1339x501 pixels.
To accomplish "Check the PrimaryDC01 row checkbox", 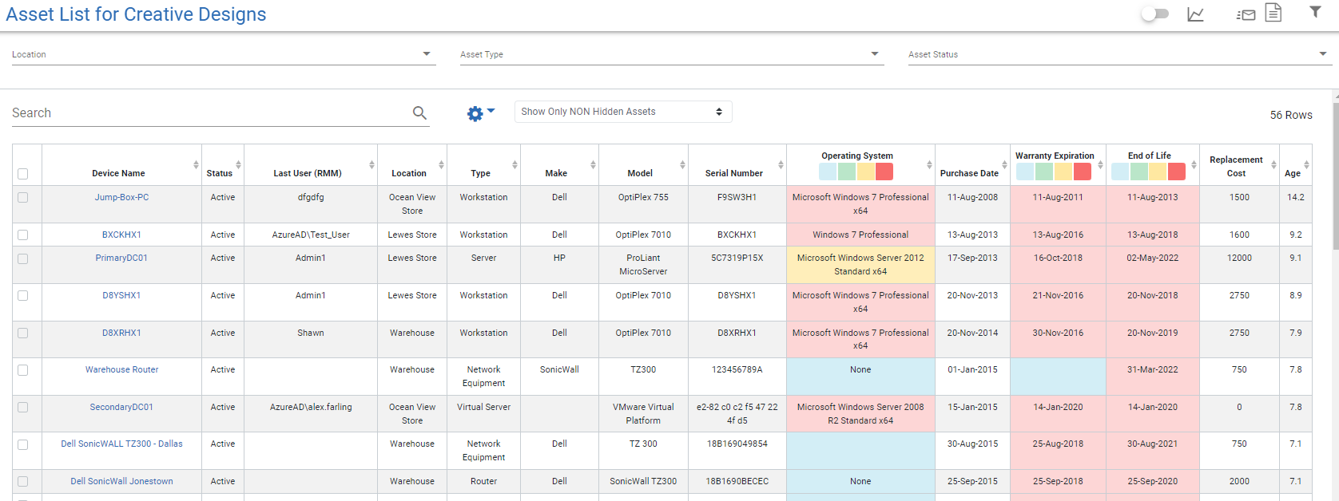I will [23, 259].
